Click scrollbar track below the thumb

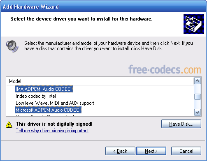198,104
